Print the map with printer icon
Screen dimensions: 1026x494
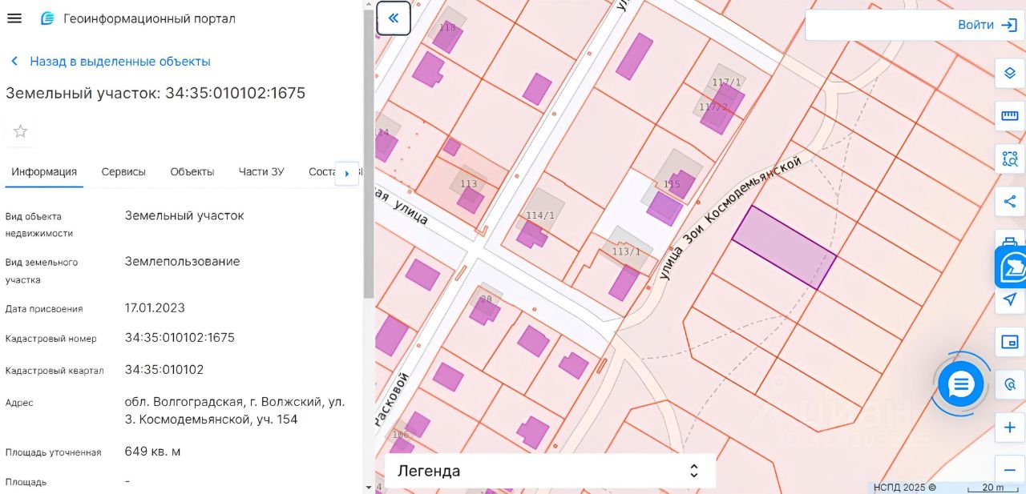pyautogui.click(x=1010, y=238)
